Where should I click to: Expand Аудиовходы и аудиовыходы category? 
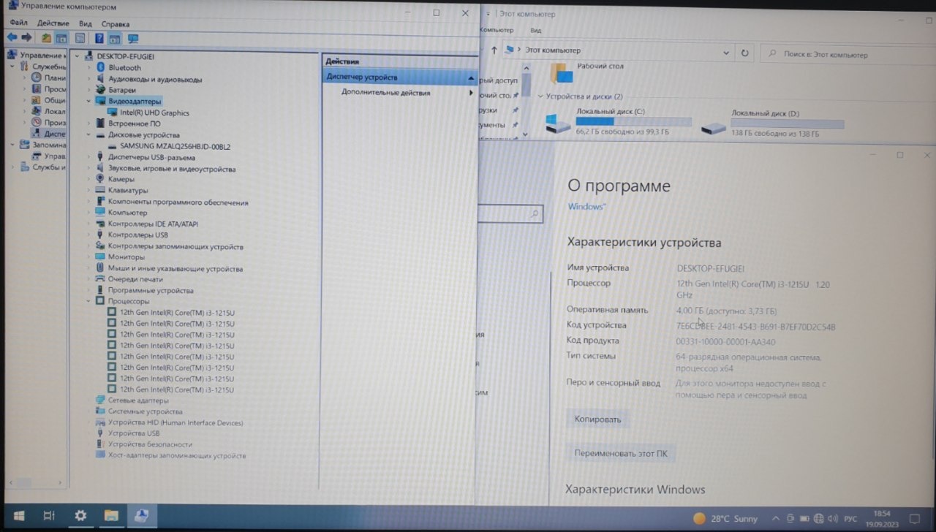[89, 79]
